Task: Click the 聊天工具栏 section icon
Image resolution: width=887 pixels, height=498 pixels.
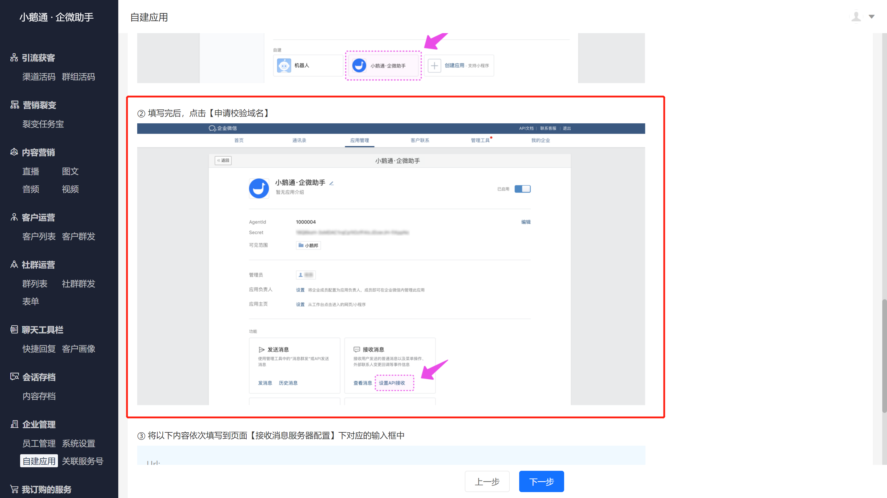Action: [14, 330]
